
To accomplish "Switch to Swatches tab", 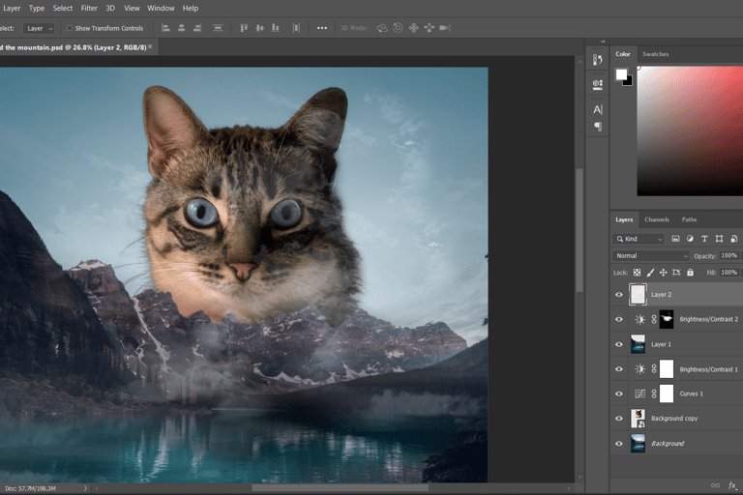I will point(655,54).
